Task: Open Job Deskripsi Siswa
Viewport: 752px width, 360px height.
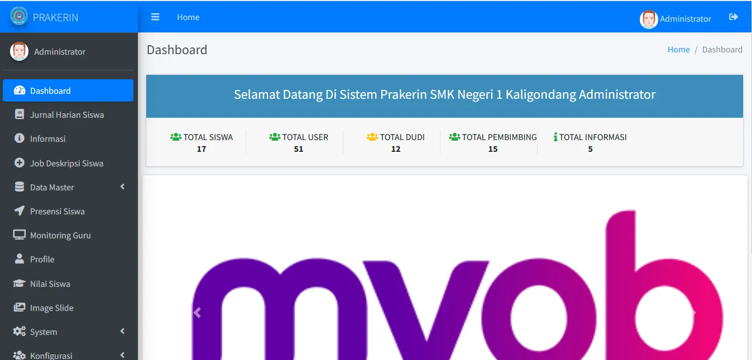Action: [66, 163]
